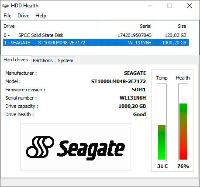This screenshot has height=187, width=200.
Task: Open the Drive menu
Action: pyautogui.click(x=24, y=16)
